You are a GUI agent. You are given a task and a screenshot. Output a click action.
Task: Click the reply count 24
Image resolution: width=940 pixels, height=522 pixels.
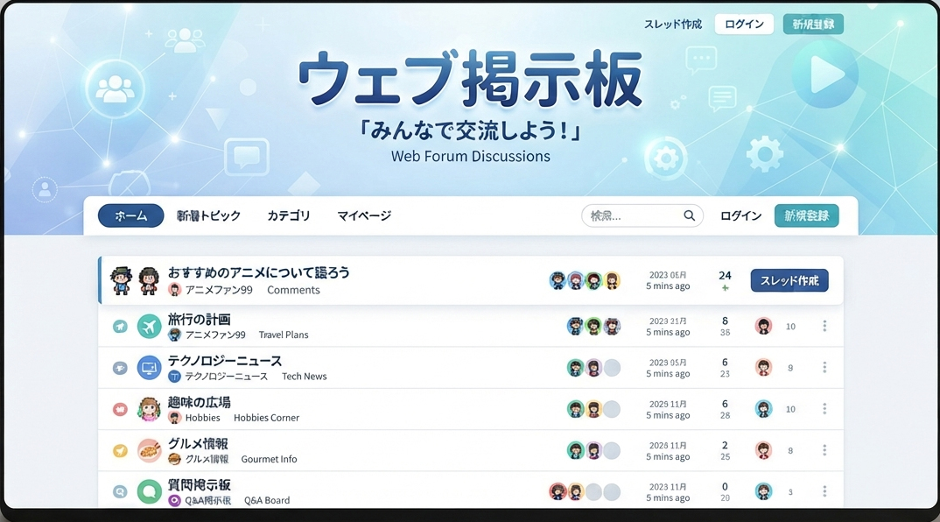coord(725,275)
